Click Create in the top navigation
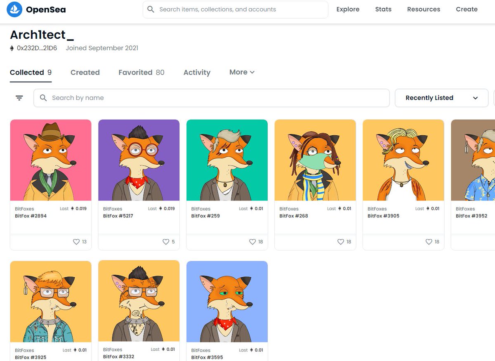The height and width of the screenshot is (361, 495). [467, 9]
